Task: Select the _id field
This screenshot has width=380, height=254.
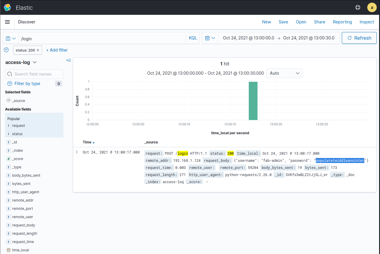Action: click(15, 142)
